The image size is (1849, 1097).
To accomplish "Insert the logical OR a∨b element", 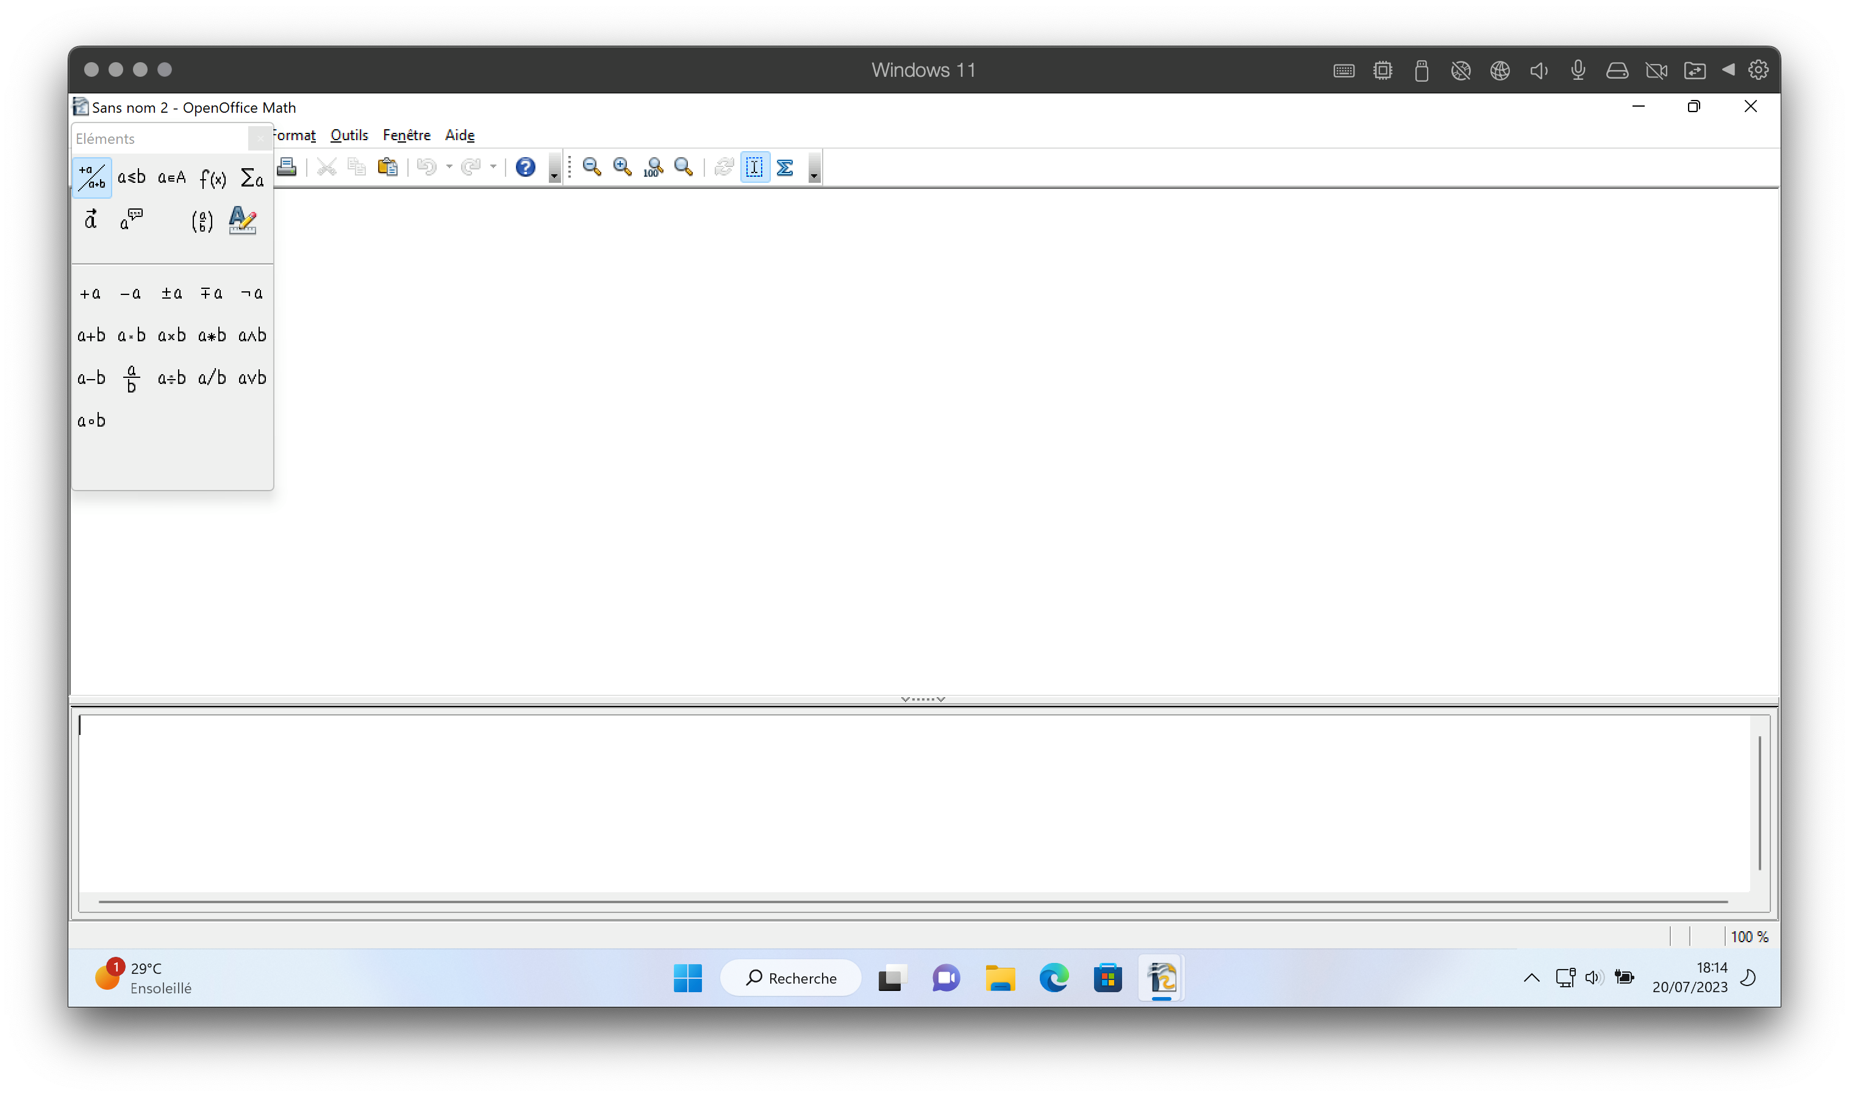I will [x=252, y=378].
